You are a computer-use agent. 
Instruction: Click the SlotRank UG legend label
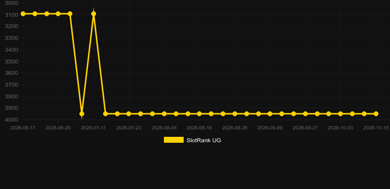click(204, 140)
